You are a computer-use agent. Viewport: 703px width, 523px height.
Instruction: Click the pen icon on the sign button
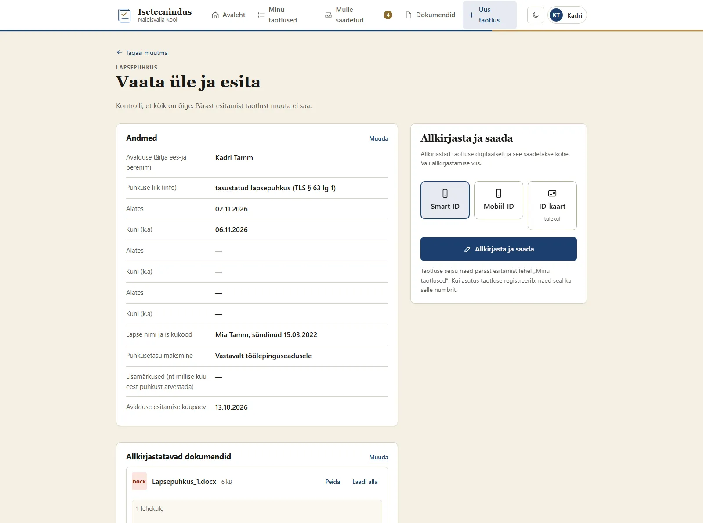(467, 249)
